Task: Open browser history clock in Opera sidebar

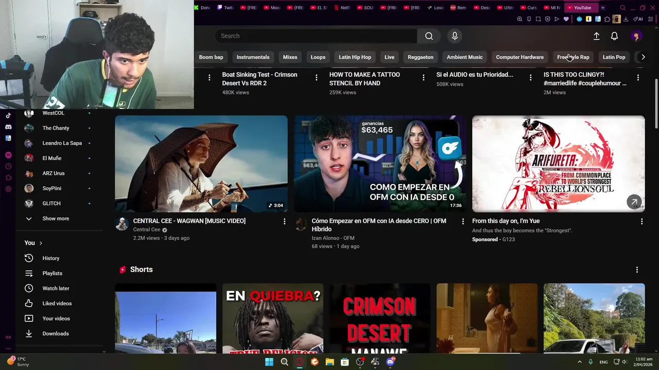Action: [x=8, y=166]
